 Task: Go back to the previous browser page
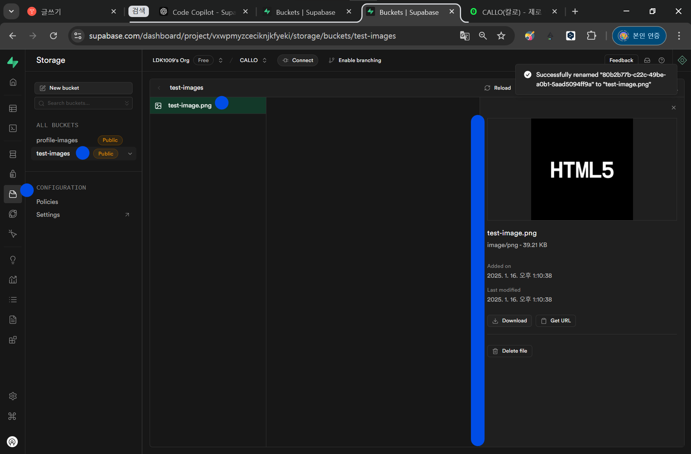point(13,36)
